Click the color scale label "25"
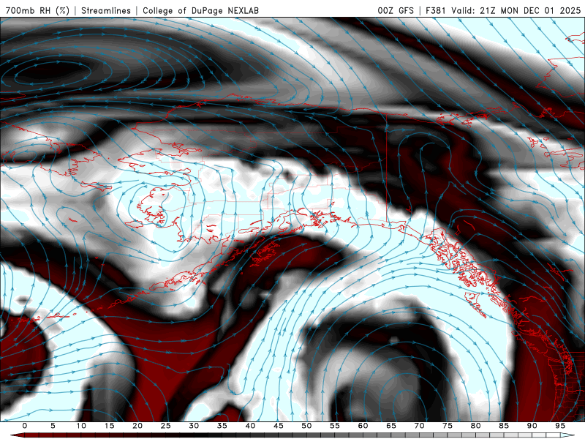The height and width of the screenshot is (439, 585). pyautogui.click(x=166, y=426)
